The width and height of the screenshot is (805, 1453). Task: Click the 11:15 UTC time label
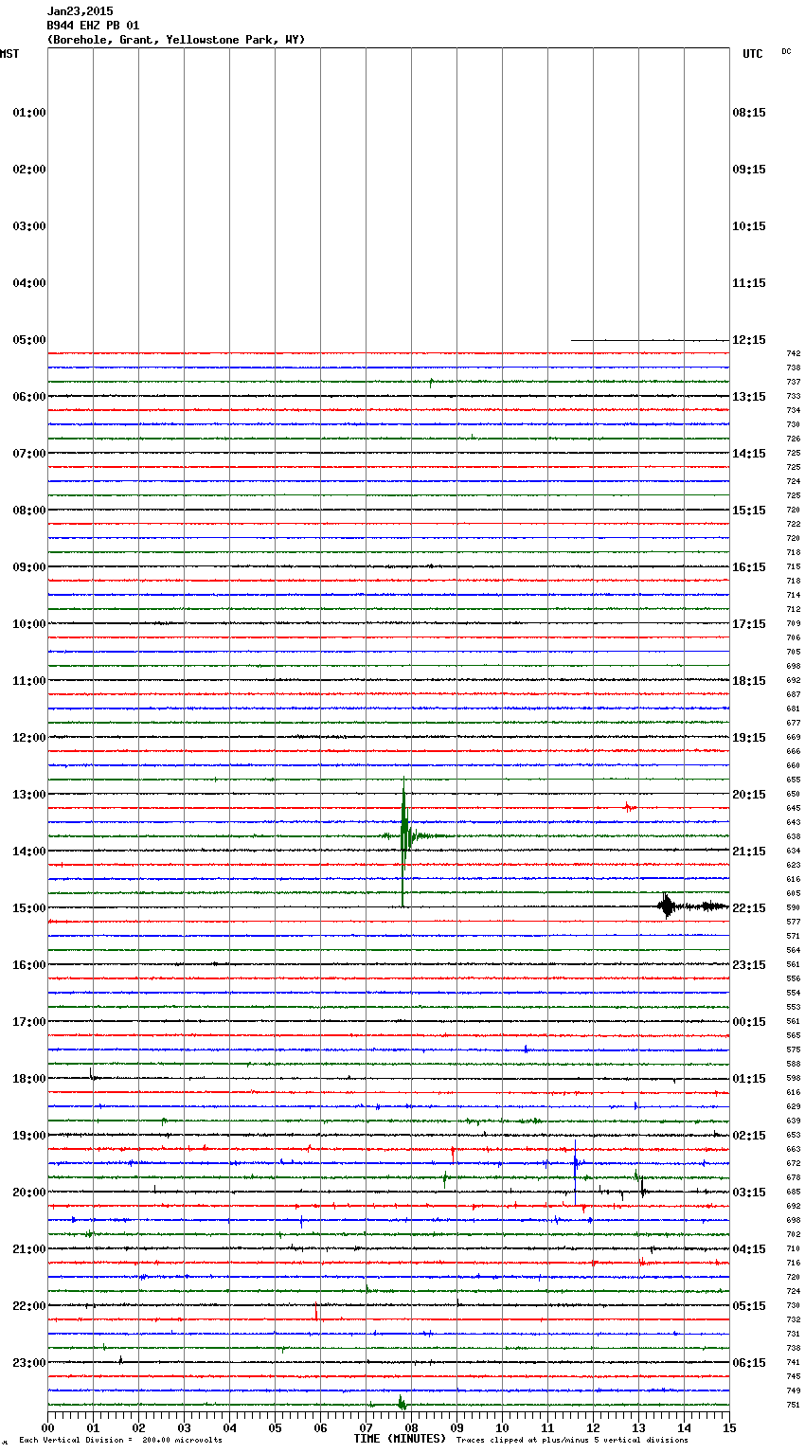(x=749, y=283)
